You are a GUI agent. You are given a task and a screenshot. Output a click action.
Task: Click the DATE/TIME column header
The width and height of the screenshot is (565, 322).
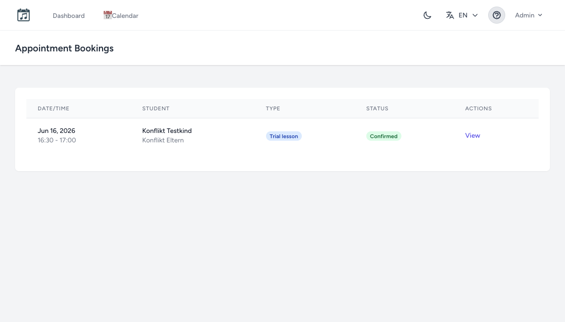pos(54,108)
